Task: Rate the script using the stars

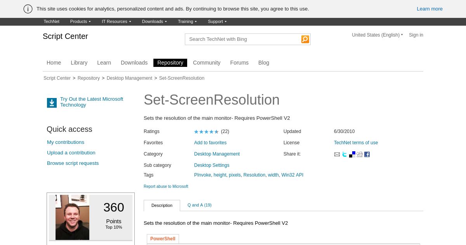Action: tap(206, 132)
